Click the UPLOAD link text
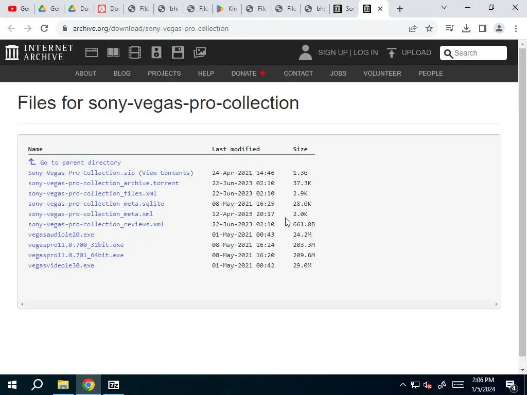Screen dimensions: 527x395 pos(416,53)
